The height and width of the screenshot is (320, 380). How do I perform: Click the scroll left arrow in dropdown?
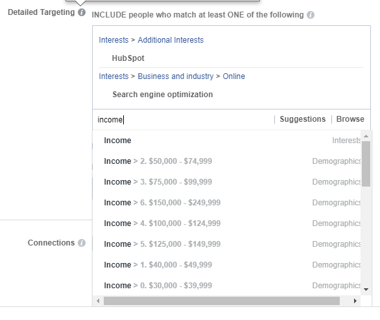click(x=98, y=301)
